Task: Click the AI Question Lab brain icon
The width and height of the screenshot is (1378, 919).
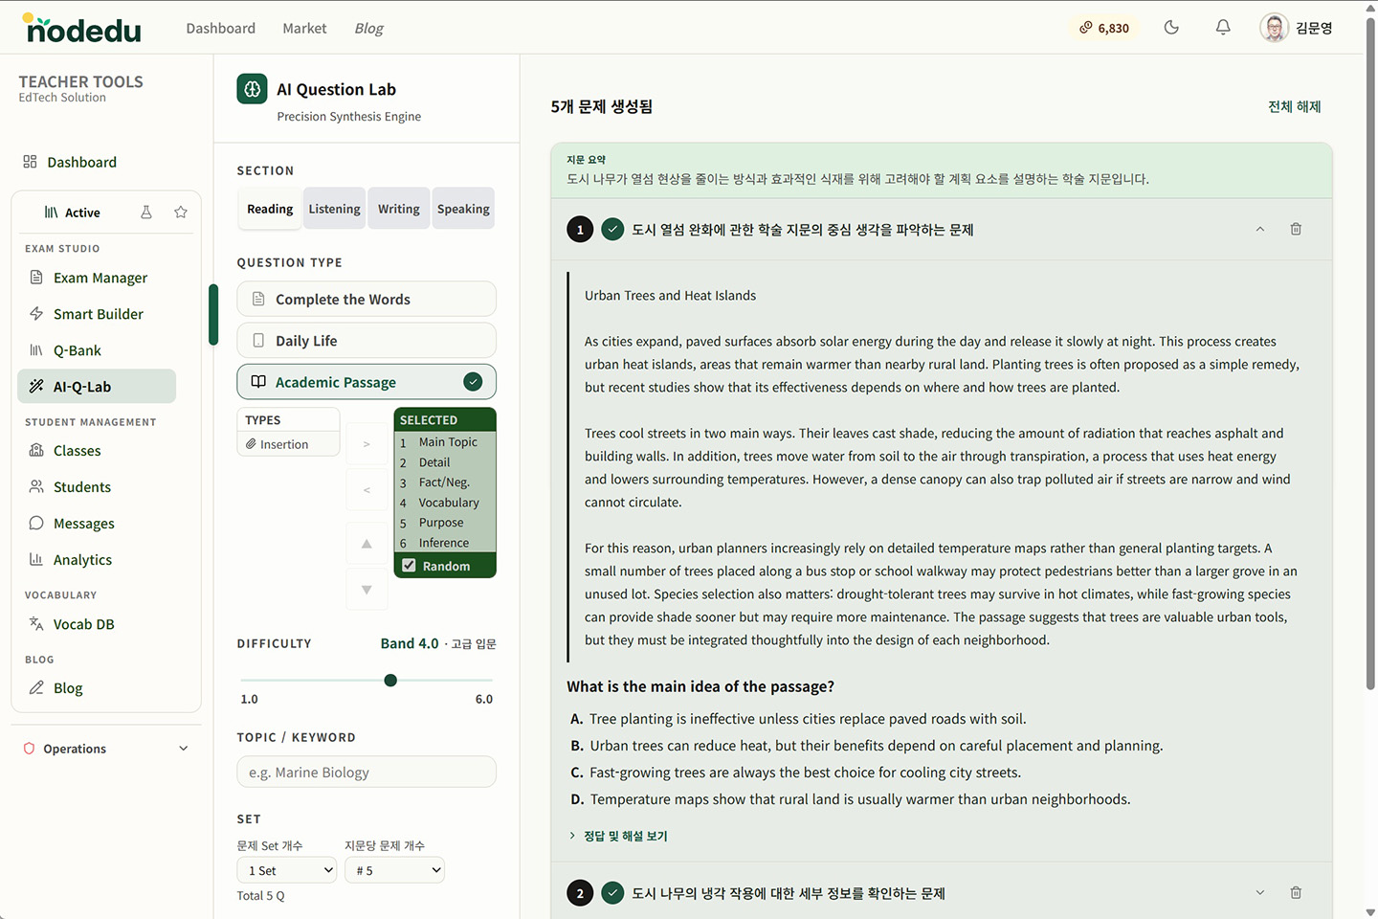Action: pos(252,89)
